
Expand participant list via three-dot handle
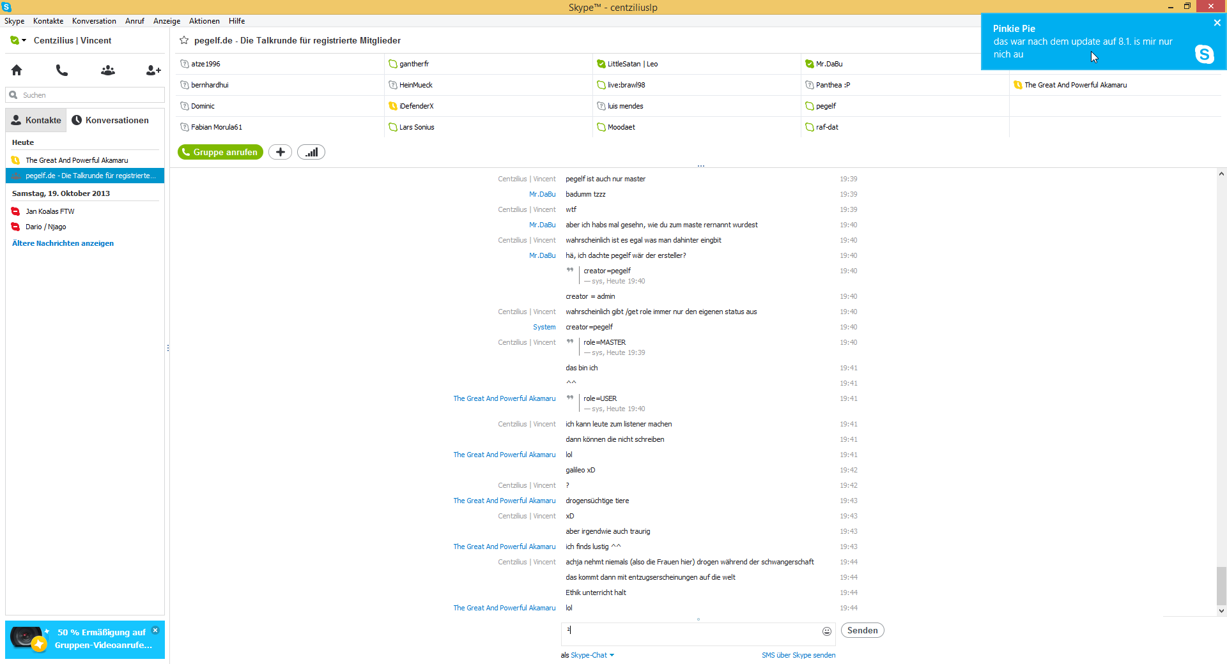701,166
